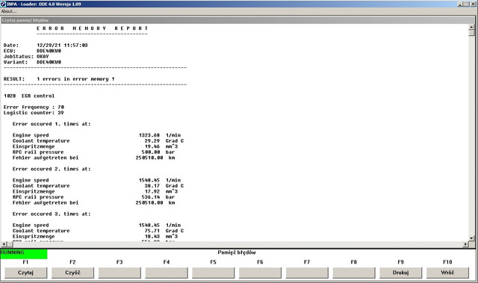Viewport: 478px width, 283px height.
Task: Click 'Error occured 2. times at:' line
Action: (52, 169)
